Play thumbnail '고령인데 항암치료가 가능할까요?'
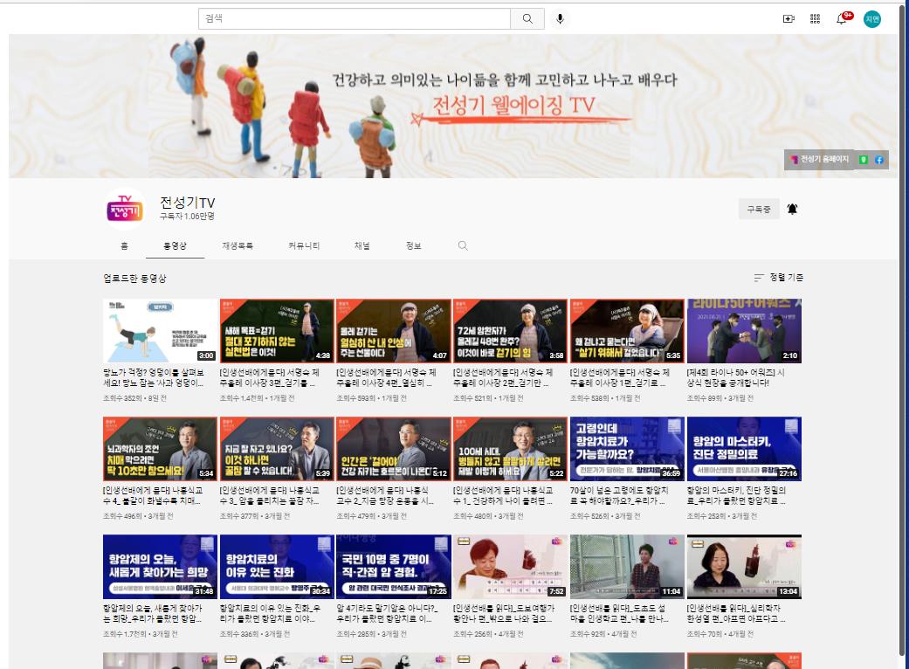Screen dimensions: 909x669 point(627,449)
